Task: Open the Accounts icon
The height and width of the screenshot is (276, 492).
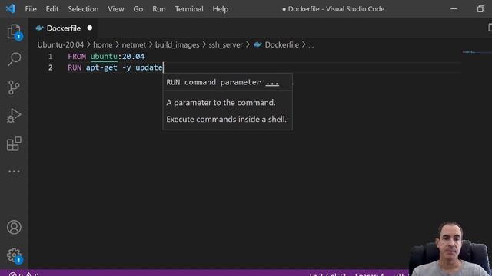Action: click(x=14, y=227)
